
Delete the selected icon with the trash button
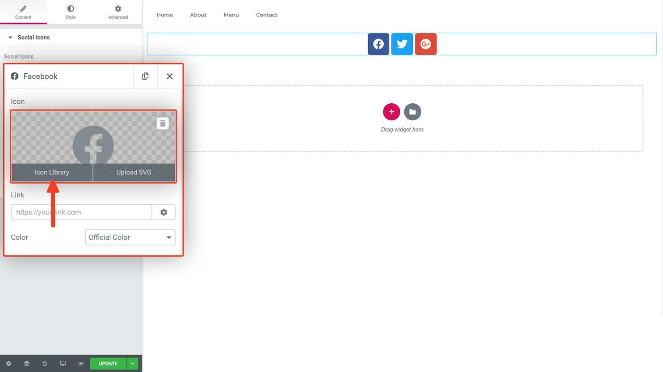(x=163, y=123)
